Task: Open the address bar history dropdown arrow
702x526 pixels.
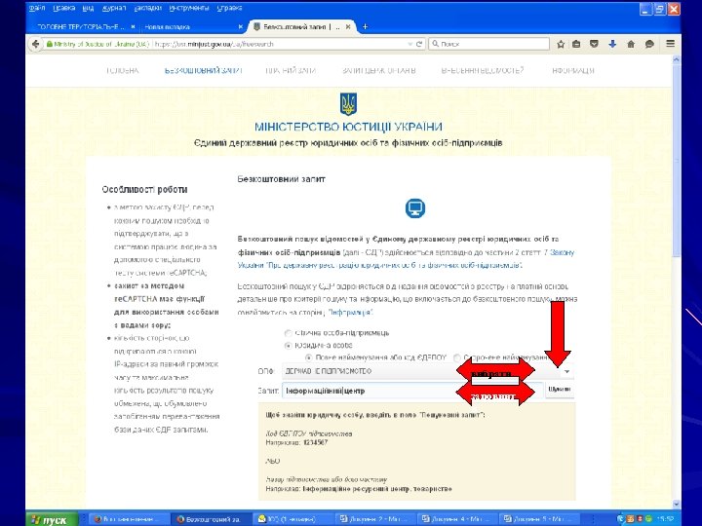Action: pos(410,44)
